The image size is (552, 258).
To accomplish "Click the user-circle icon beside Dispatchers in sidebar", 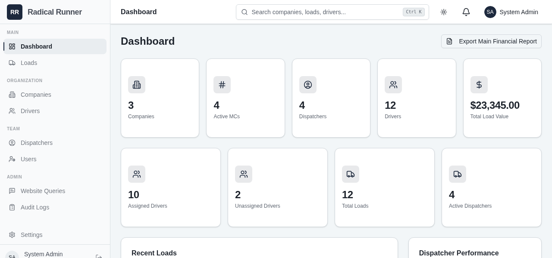I will tap(12, 143).
